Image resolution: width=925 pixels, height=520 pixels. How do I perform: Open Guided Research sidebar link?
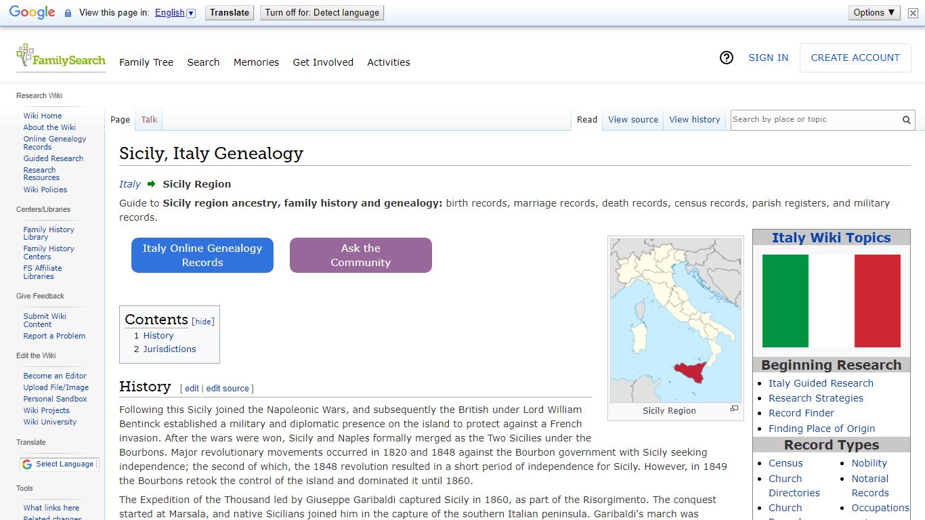point(53,158)
